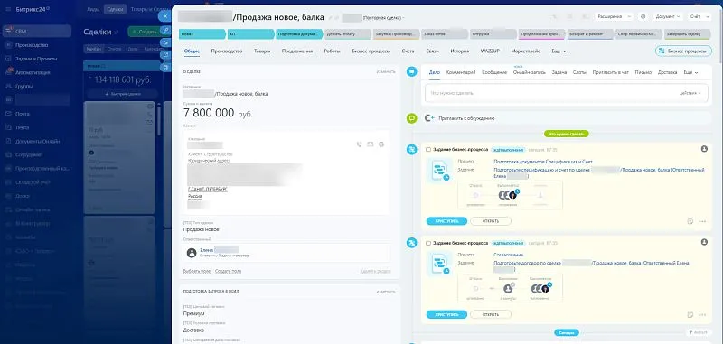723x344 pixels.
Task: Click ОТКРЫТЬ on Согласование task
Action: 491,314
